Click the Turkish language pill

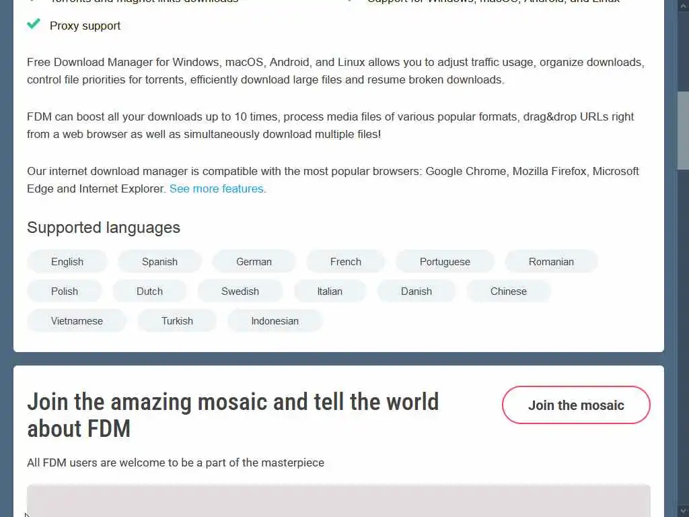(x=177, y=321)
